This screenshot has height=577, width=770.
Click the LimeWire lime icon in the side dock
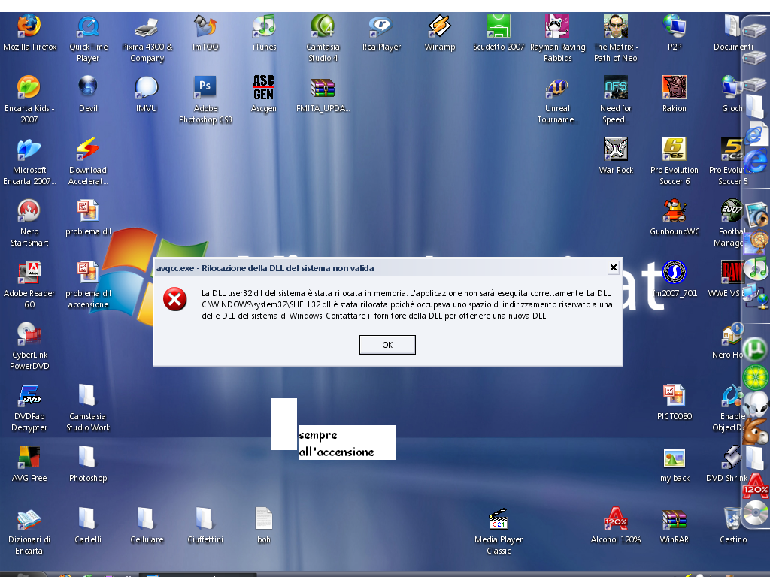(755, 377)
